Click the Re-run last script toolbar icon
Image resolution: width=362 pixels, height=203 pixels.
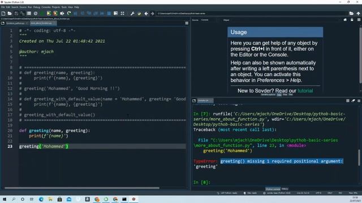coord(69,14)
